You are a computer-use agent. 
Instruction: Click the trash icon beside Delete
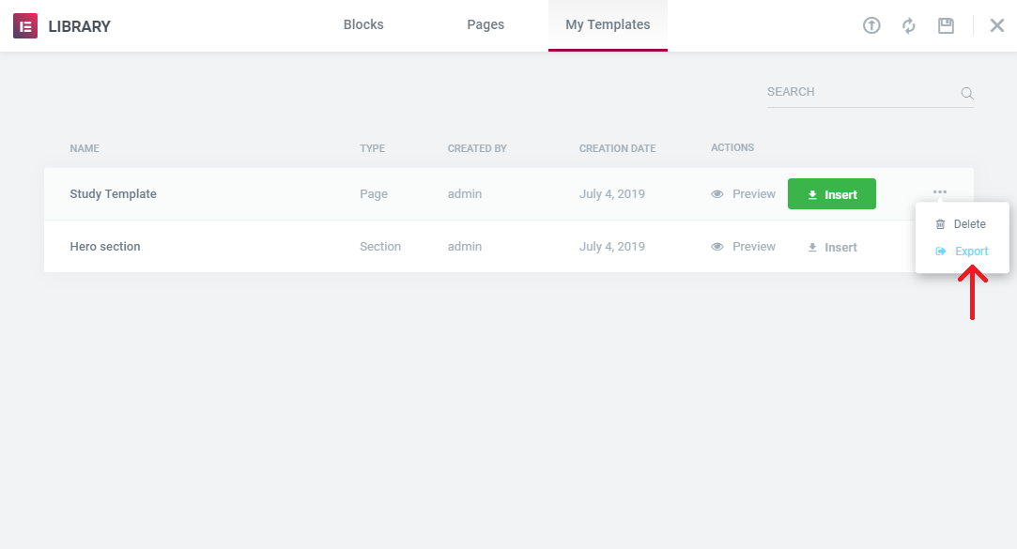click(940, 224)
